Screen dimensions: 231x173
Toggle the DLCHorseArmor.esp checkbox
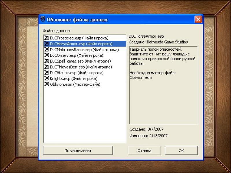click(x=46, y=44)
